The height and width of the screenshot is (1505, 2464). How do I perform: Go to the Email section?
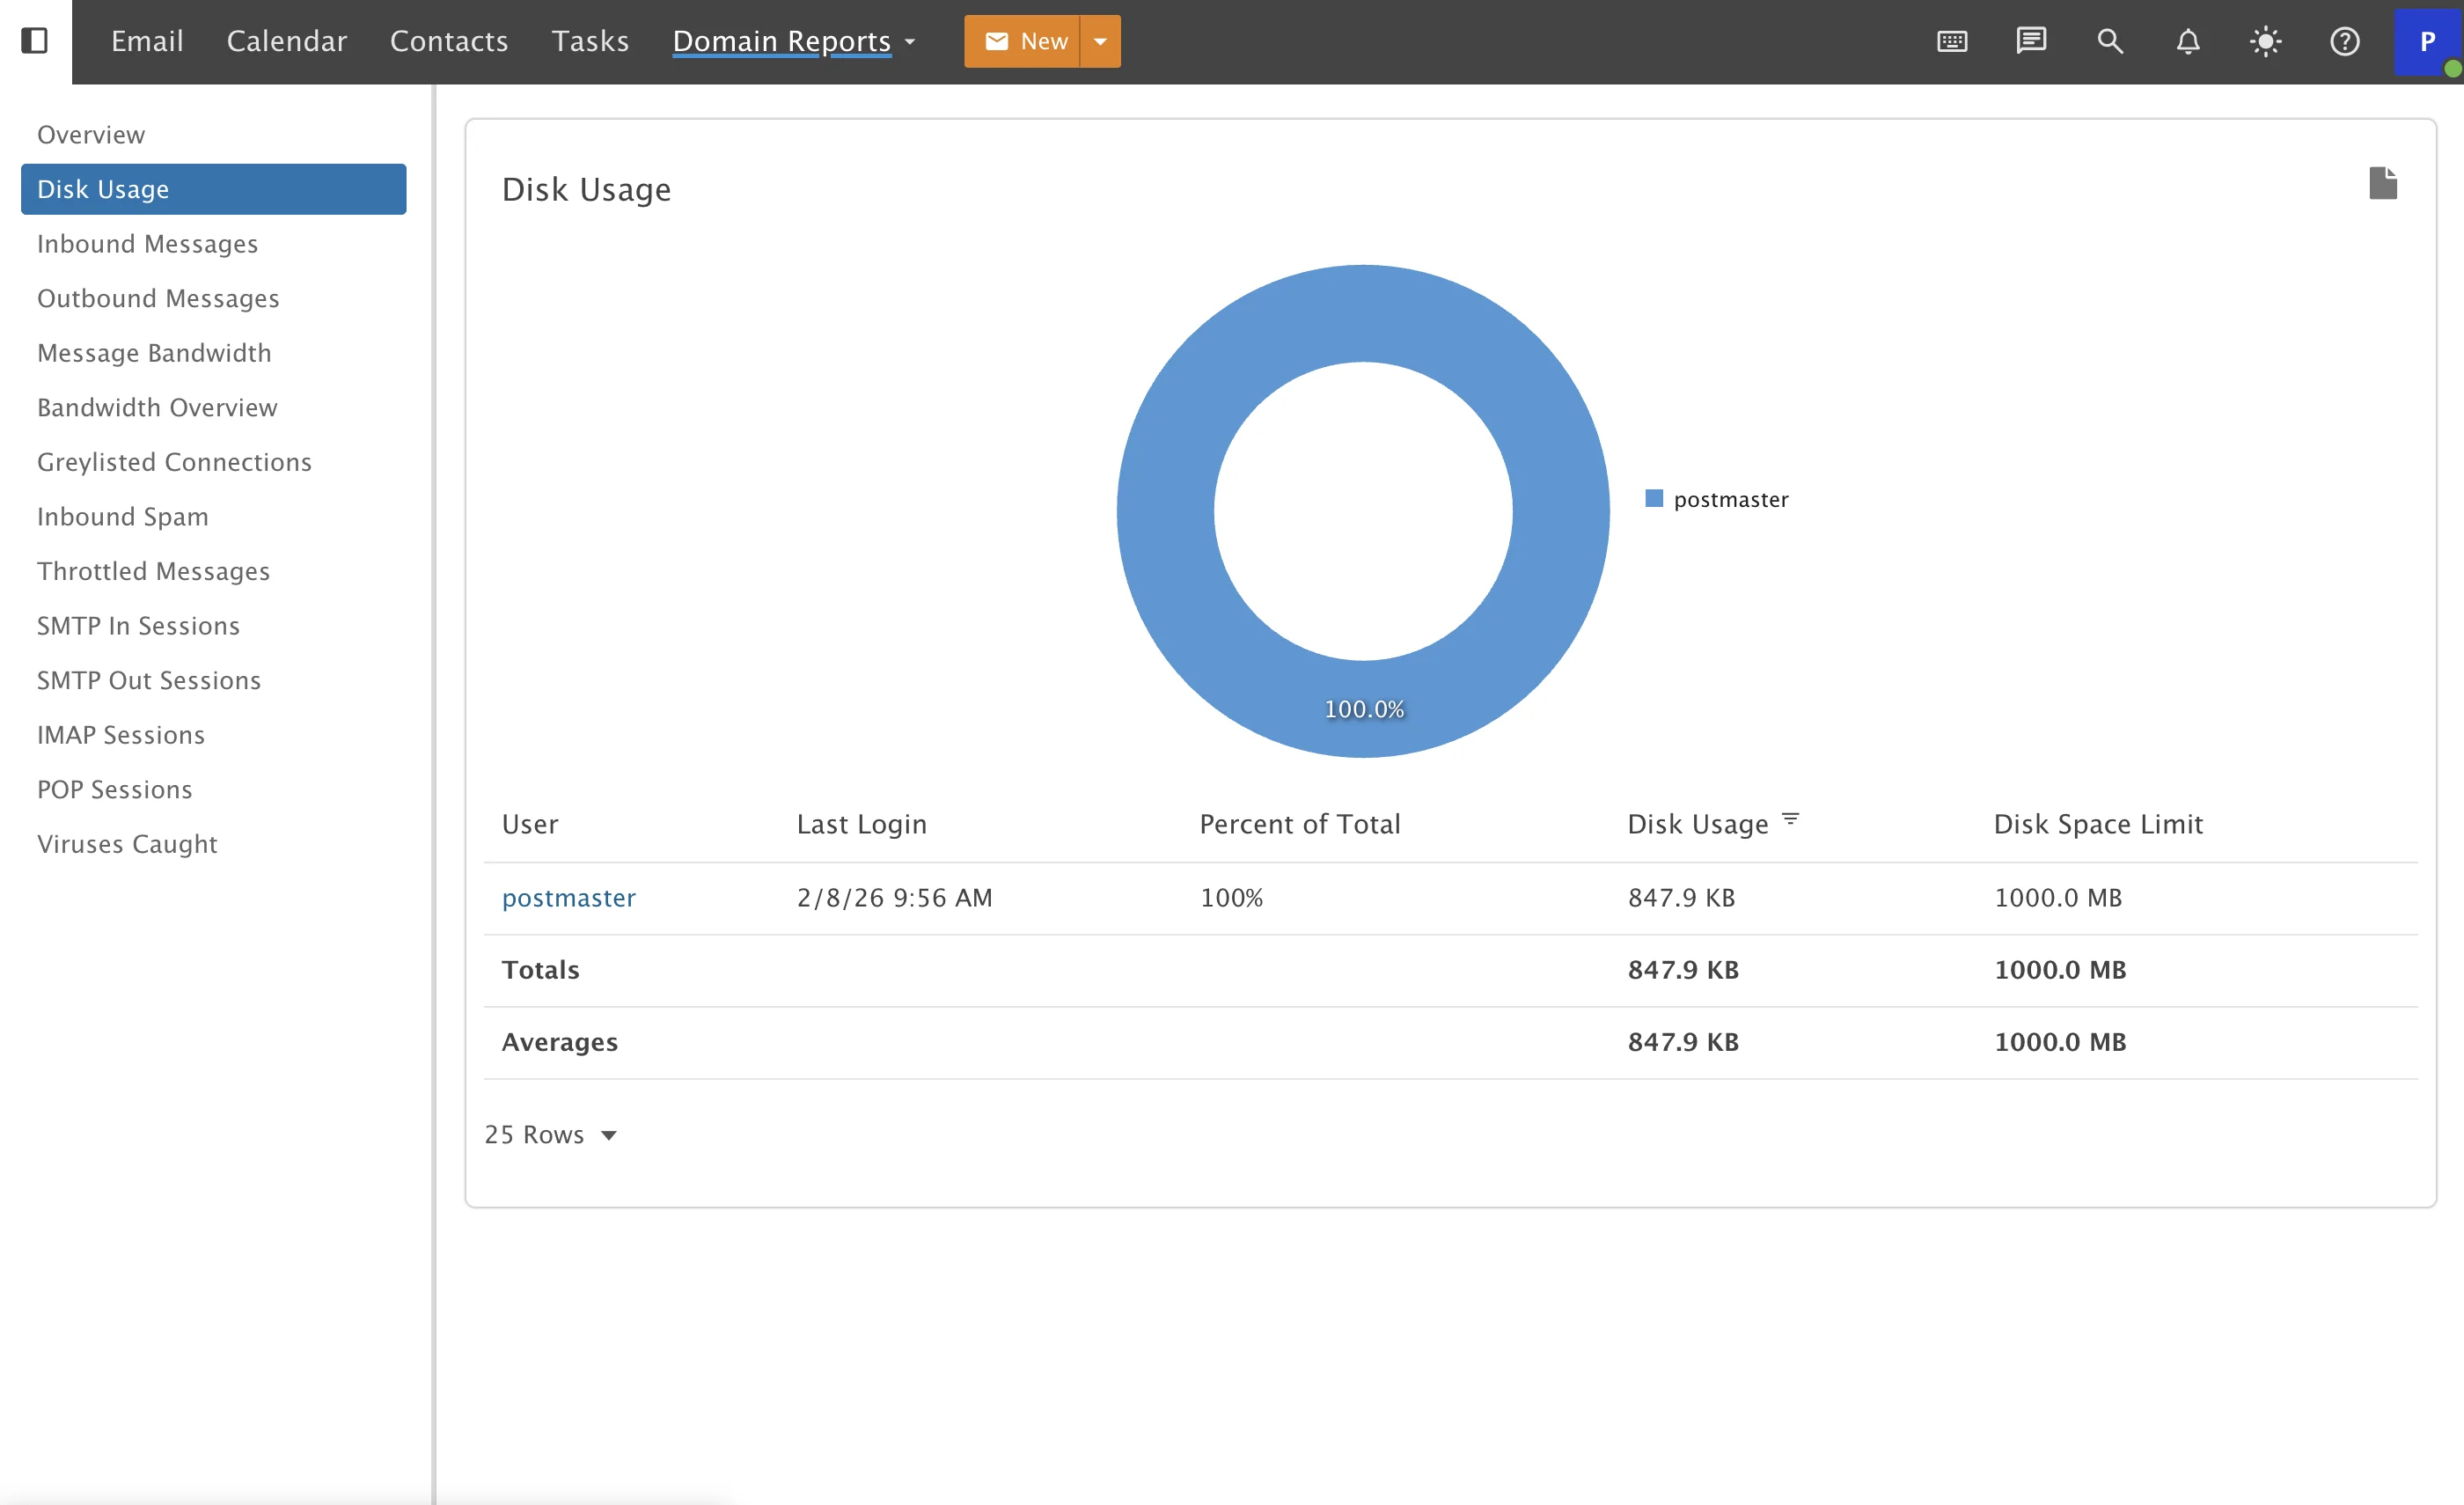147,41
